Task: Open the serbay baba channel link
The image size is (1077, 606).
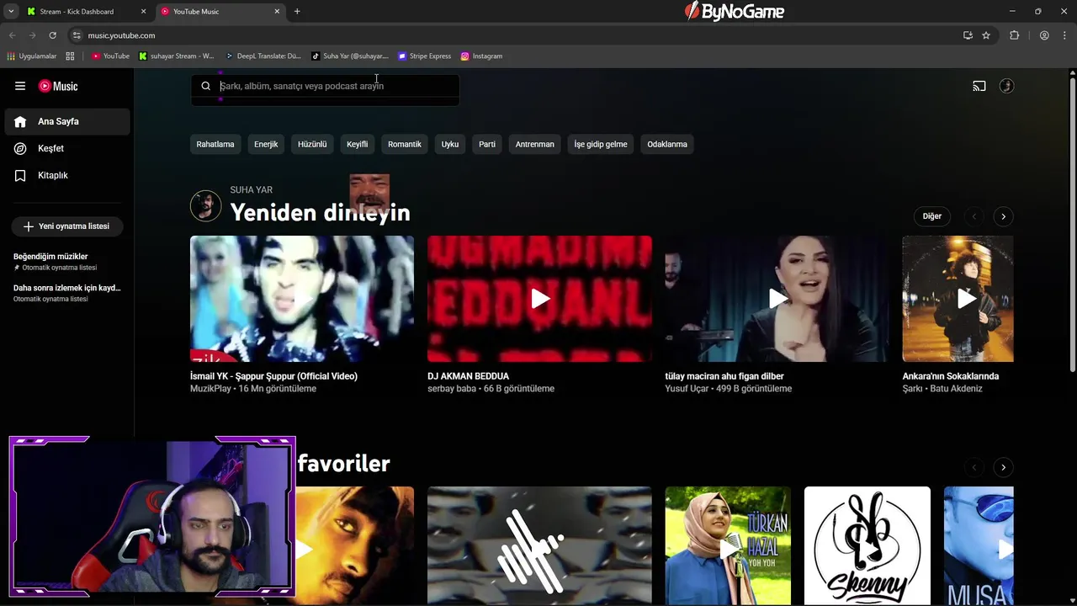Action: (x=452, y=389)
